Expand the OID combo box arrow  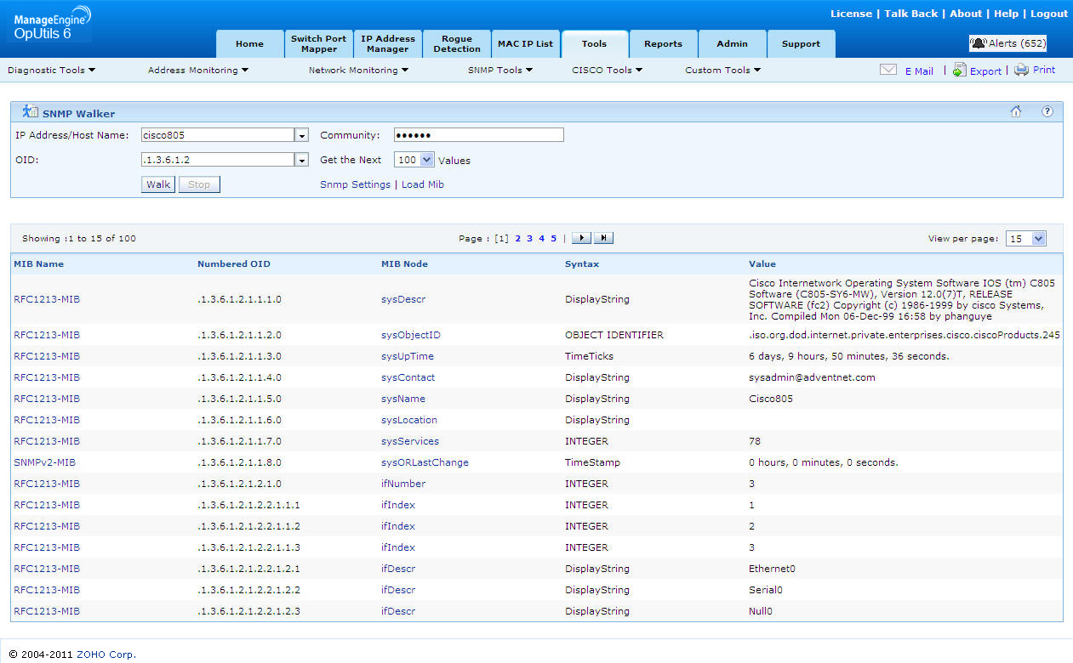pyautogui.click(x=301, y=160)
